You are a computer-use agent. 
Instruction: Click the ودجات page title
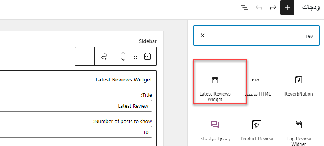tap(311, 7)
